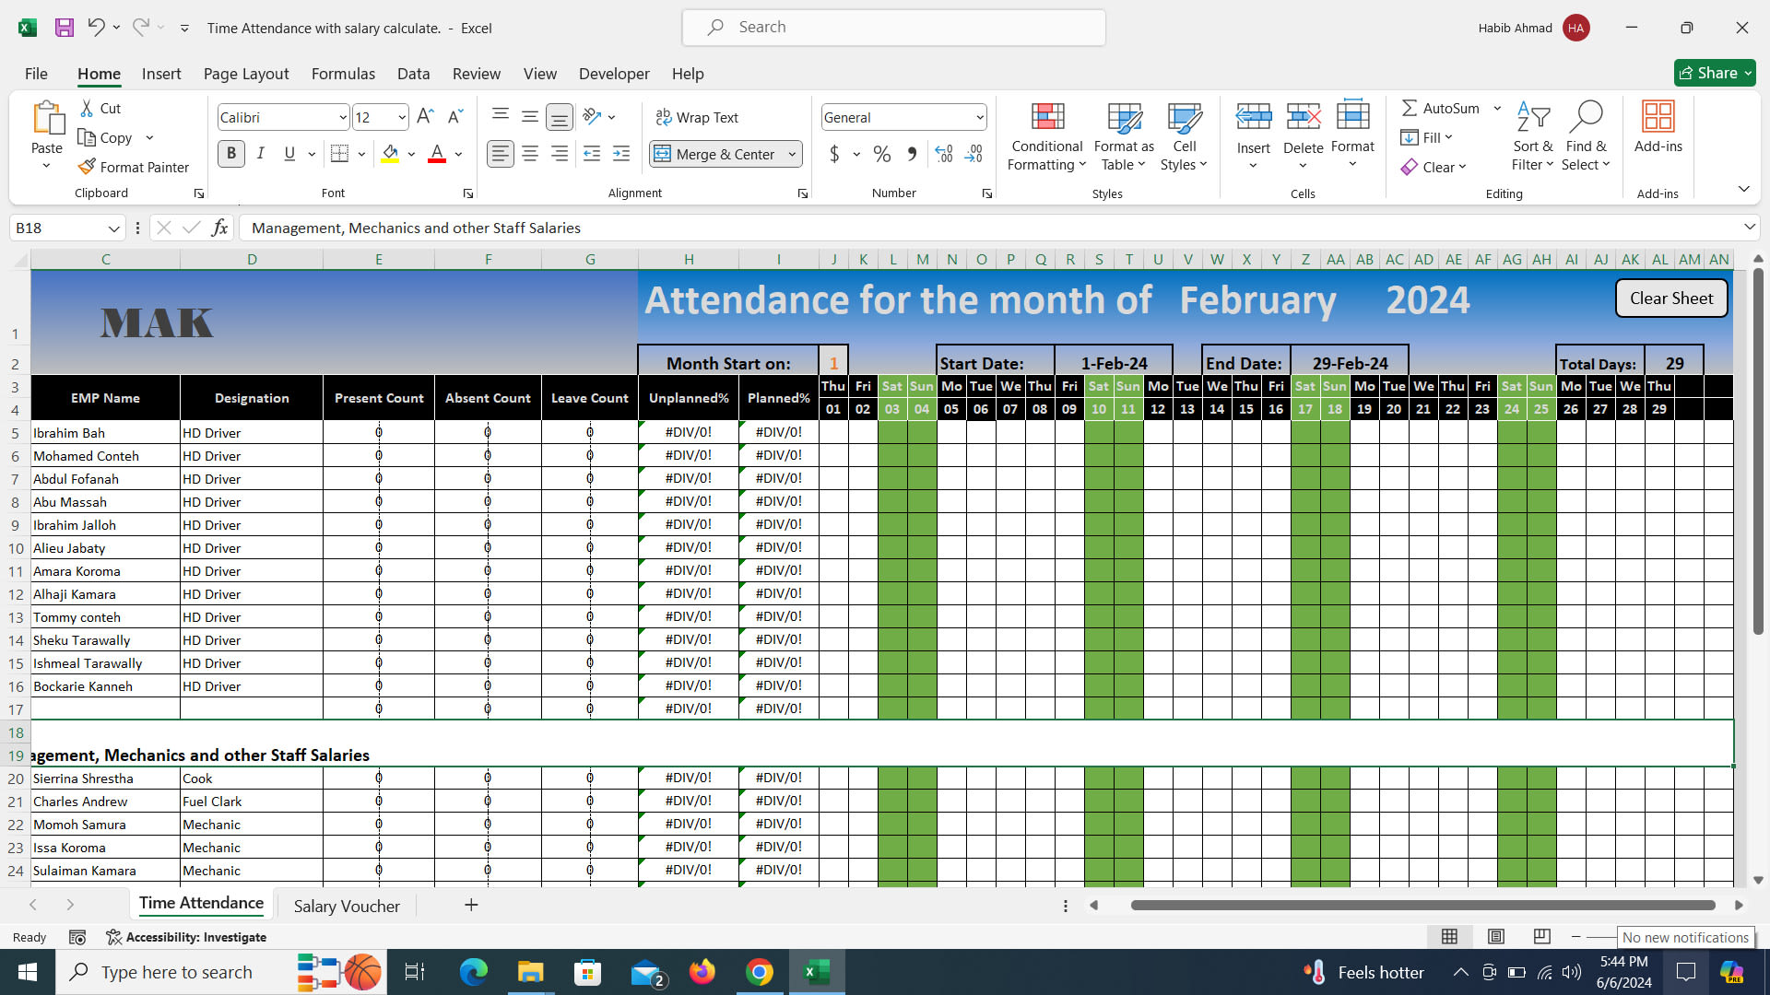1770x995 pixels.
Task: Toggle Underline formatting
Action: (x=289, y=154)
